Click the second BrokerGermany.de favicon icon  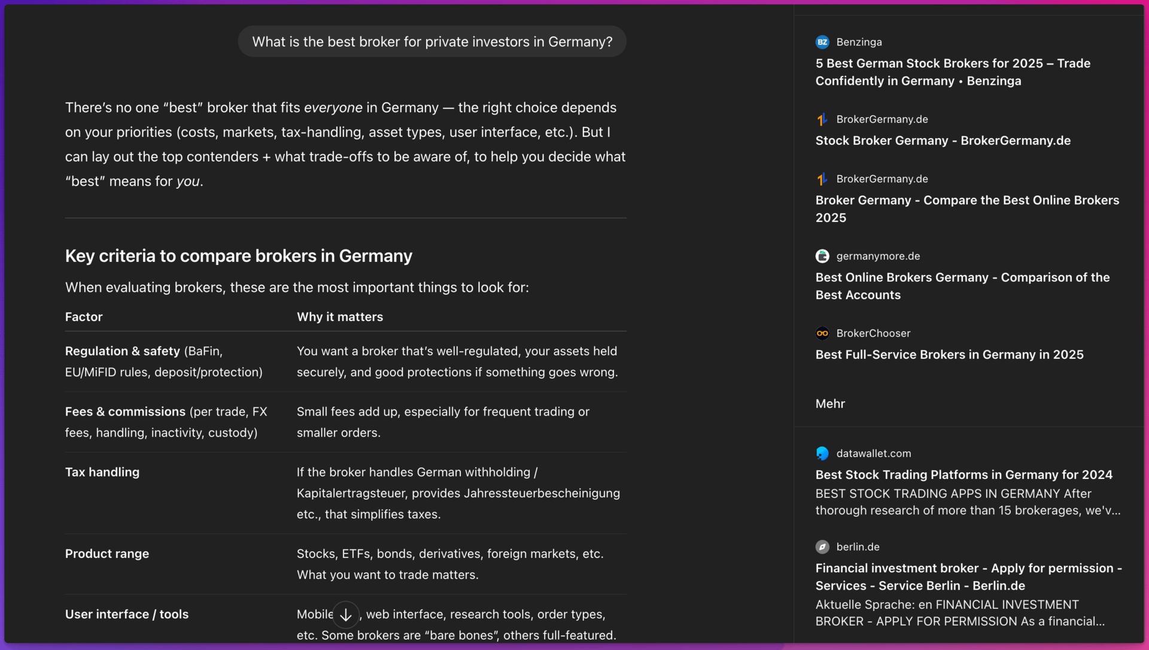point(822,179)
